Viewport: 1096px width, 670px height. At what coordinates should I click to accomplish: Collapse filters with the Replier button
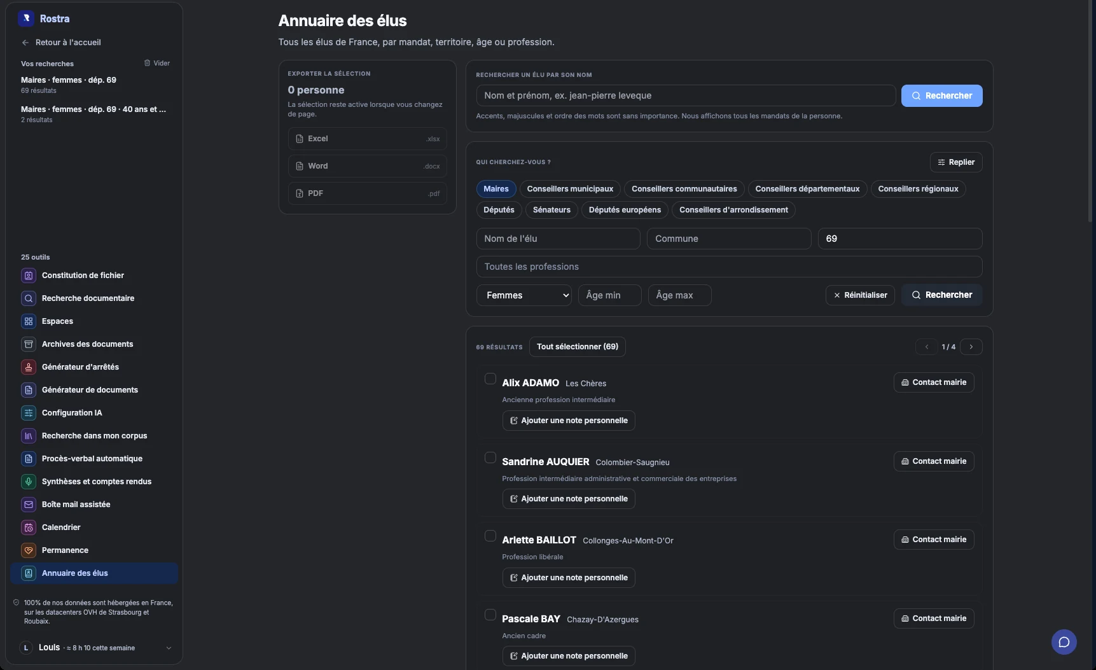click(x=956, y=162)
